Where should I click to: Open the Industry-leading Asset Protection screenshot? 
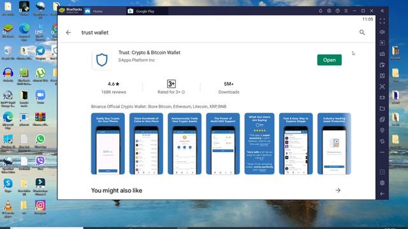click(x=334, y=144)
